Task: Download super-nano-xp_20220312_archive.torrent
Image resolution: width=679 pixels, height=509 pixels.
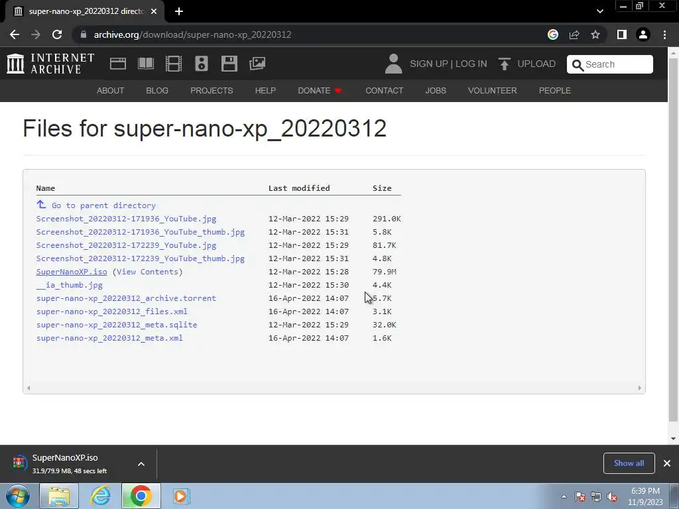Action: (x=126, y=298)
